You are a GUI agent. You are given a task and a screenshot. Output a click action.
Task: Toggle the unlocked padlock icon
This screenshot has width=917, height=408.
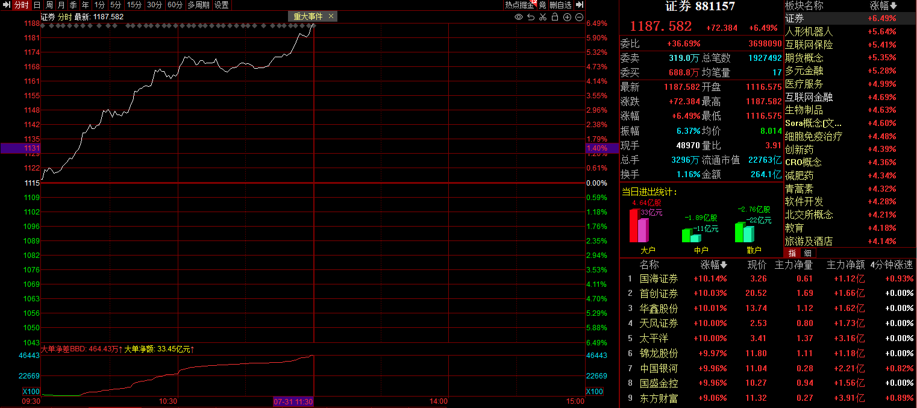coord(555,17)
